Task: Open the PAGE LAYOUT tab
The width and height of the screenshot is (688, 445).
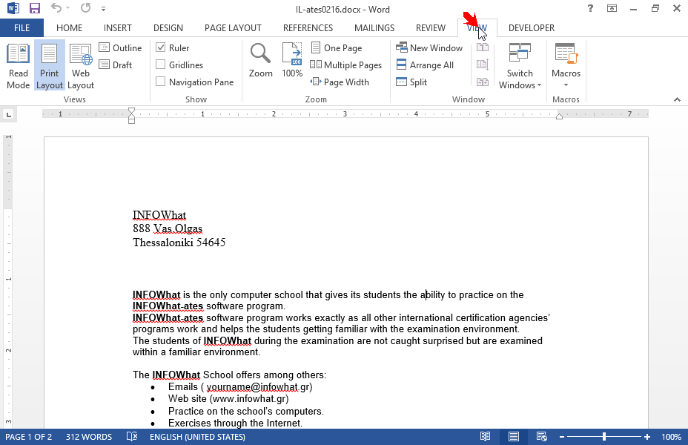Action: (233, 28)
